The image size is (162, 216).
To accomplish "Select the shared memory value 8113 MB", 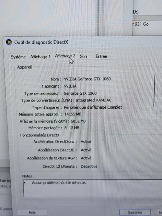I will [x=72, y=128].
